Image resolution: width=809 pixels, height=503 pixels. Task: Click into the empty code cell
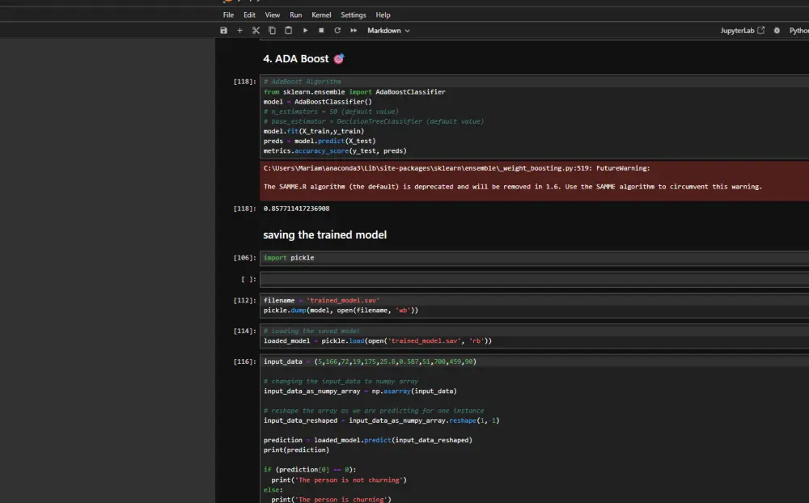(x=534, y=280)
